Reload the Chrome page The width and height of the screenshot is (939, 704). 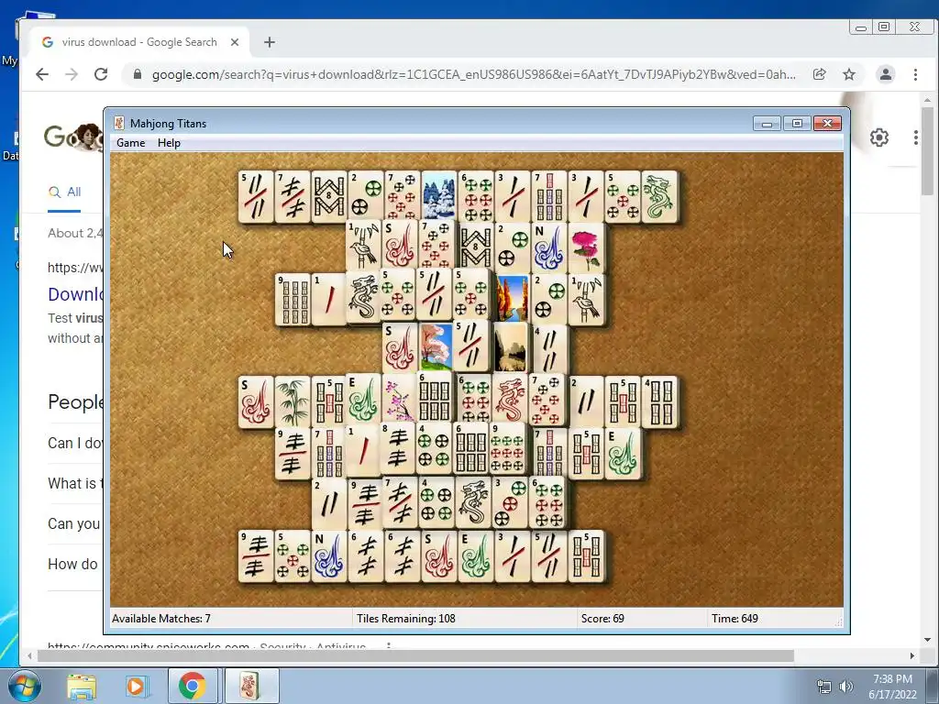101,74
